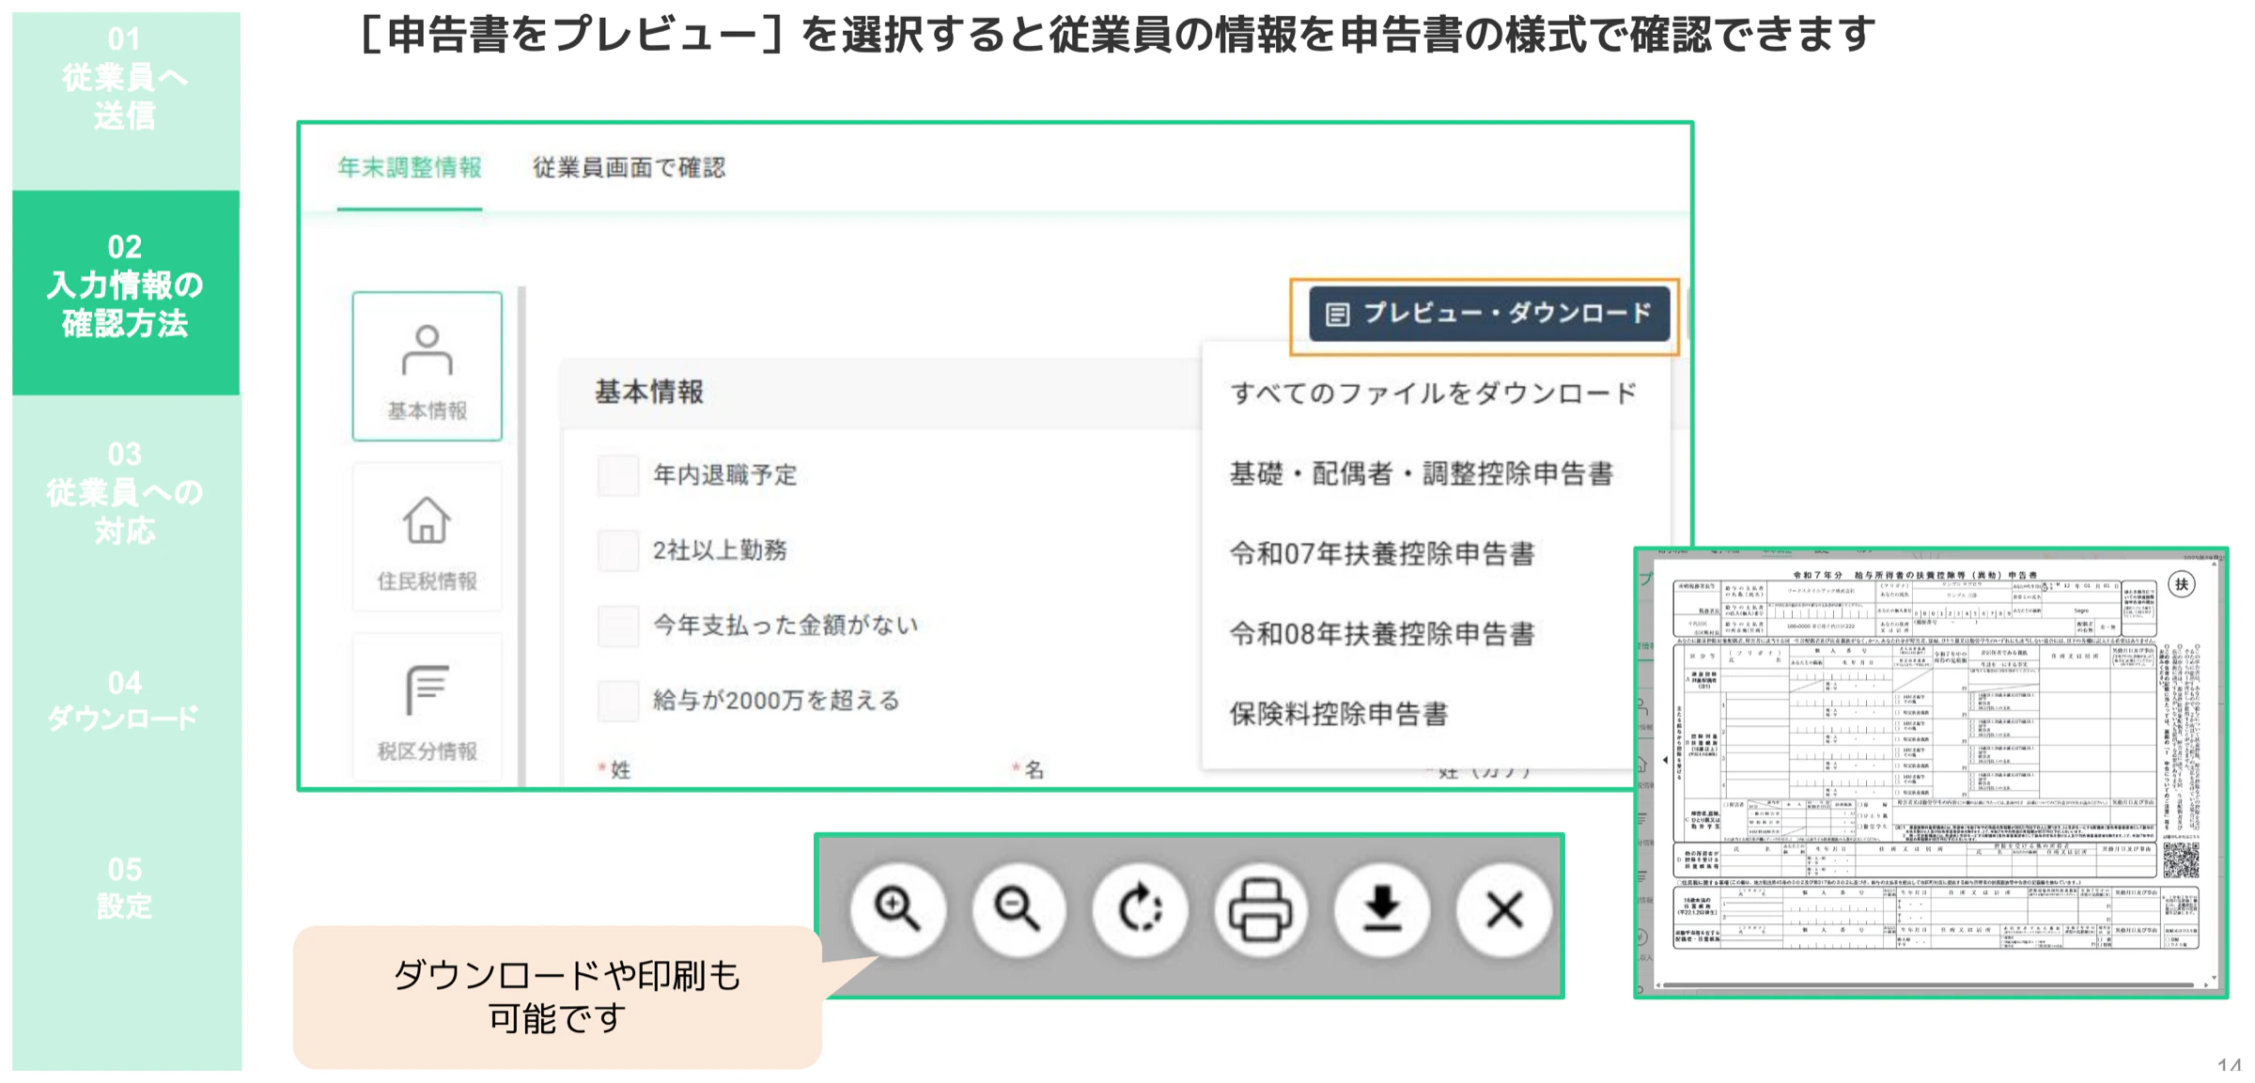Check the 今年支払った金額がない checkbox
Screen dimensions: 2255x1083
coord(618,626)
